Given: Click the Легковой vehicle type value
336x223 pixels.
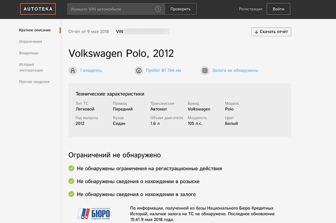Looking at the screenshot, I should point(85,109).
